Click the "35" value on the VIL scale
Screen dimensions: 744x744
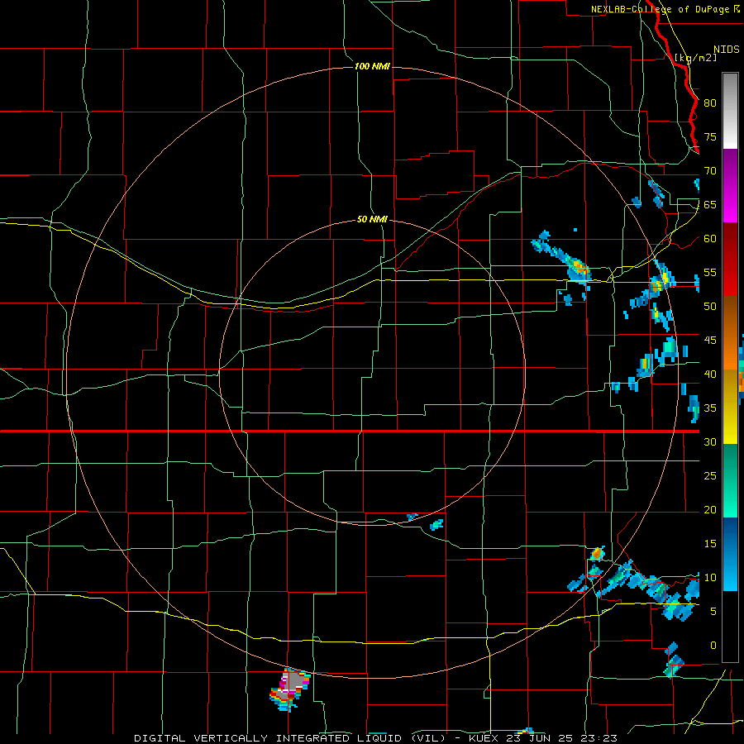(710, 408)
